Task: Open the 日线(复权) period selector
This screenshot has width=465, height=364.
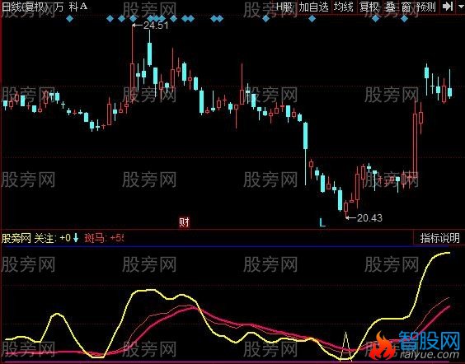Action: coord(24,7)
